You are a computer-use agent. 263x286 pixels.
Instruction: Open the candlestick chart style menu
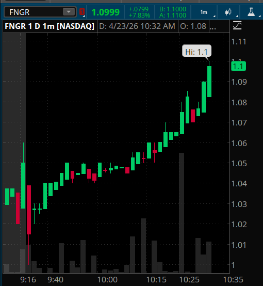tap(228, 12)
